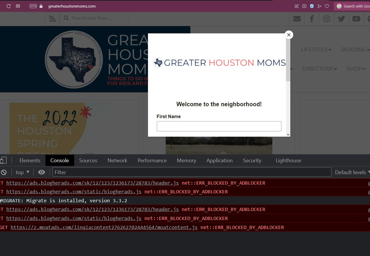Image resolution: width=370 pixels, height=256 pixels.
Task: Click the send/flow arrow icon
Action: point(319,6)
